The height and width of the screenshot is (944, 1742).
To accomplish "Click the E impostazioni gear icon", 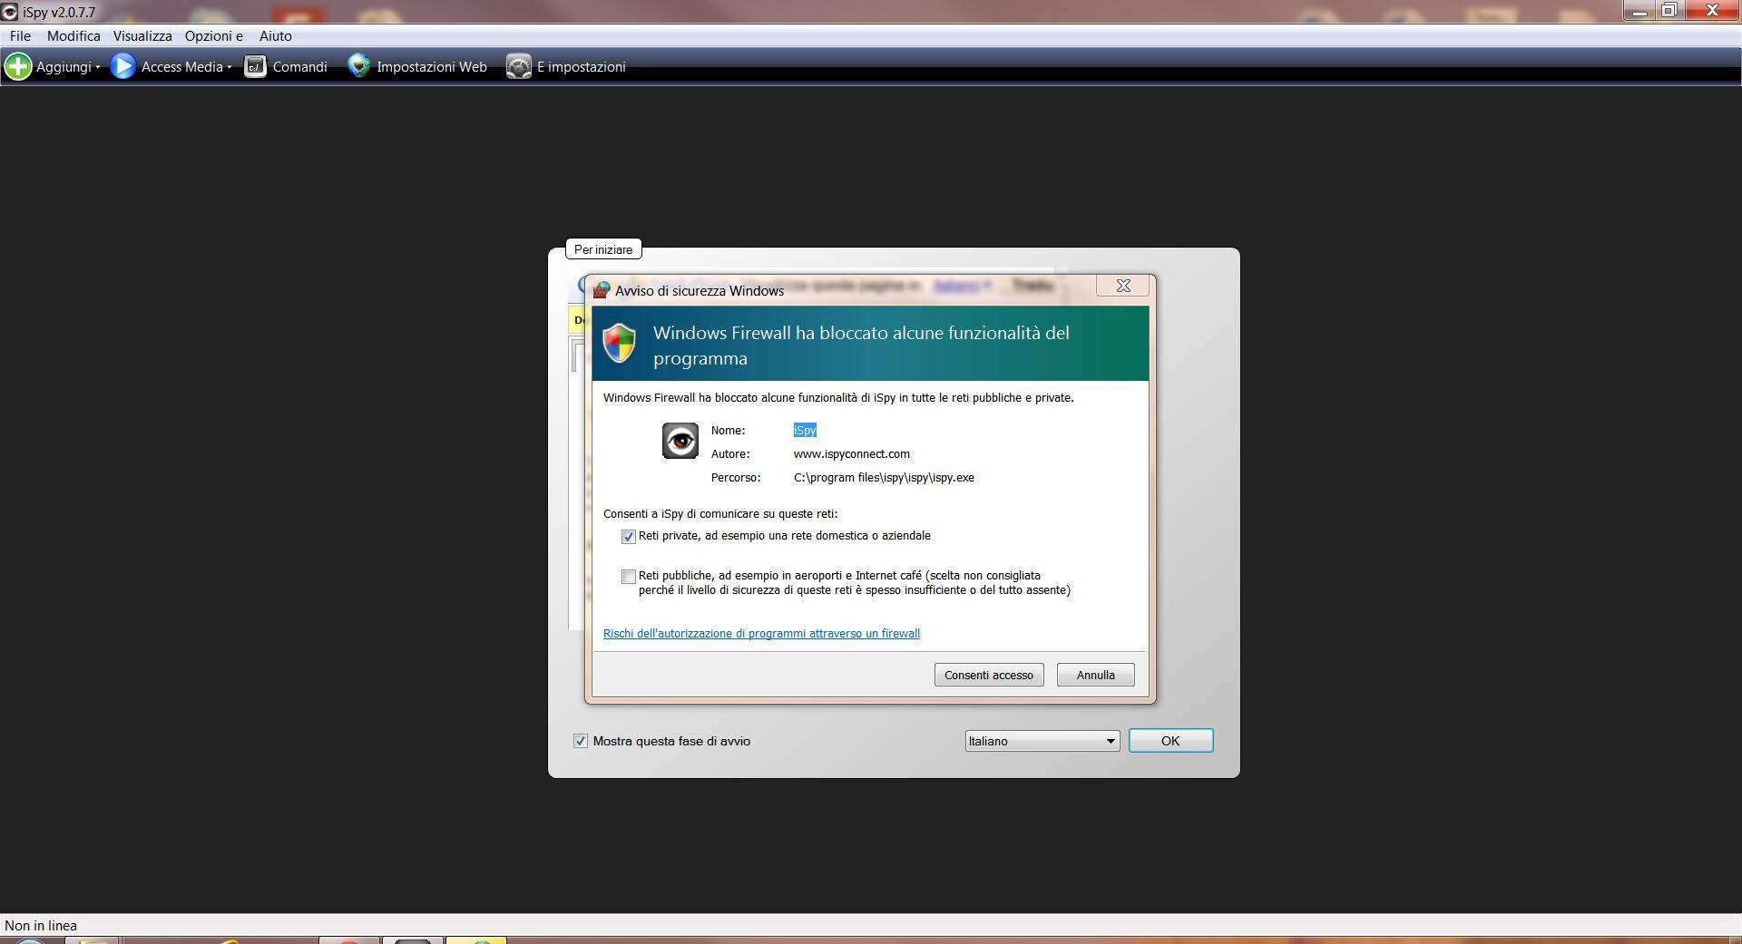I will tap(519, 67).
